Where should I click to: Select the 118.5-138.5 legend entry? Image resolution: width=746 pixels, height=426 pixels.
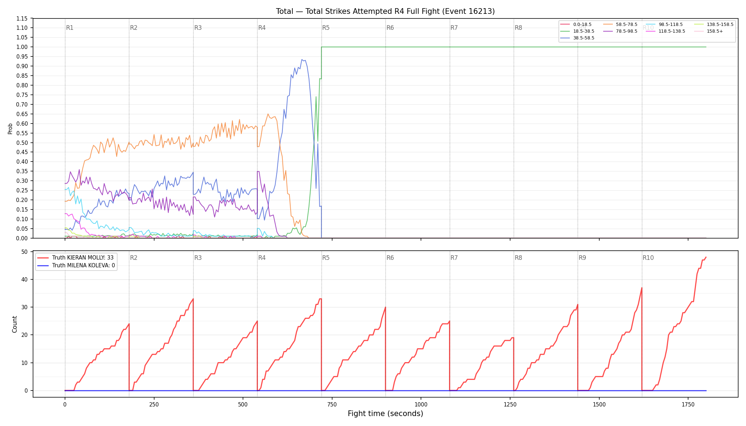[x=666, y=31]
